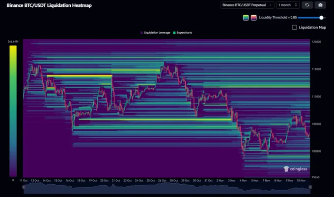Click the Liquidity Threshold = 0.85 label

tap(278, 18)
